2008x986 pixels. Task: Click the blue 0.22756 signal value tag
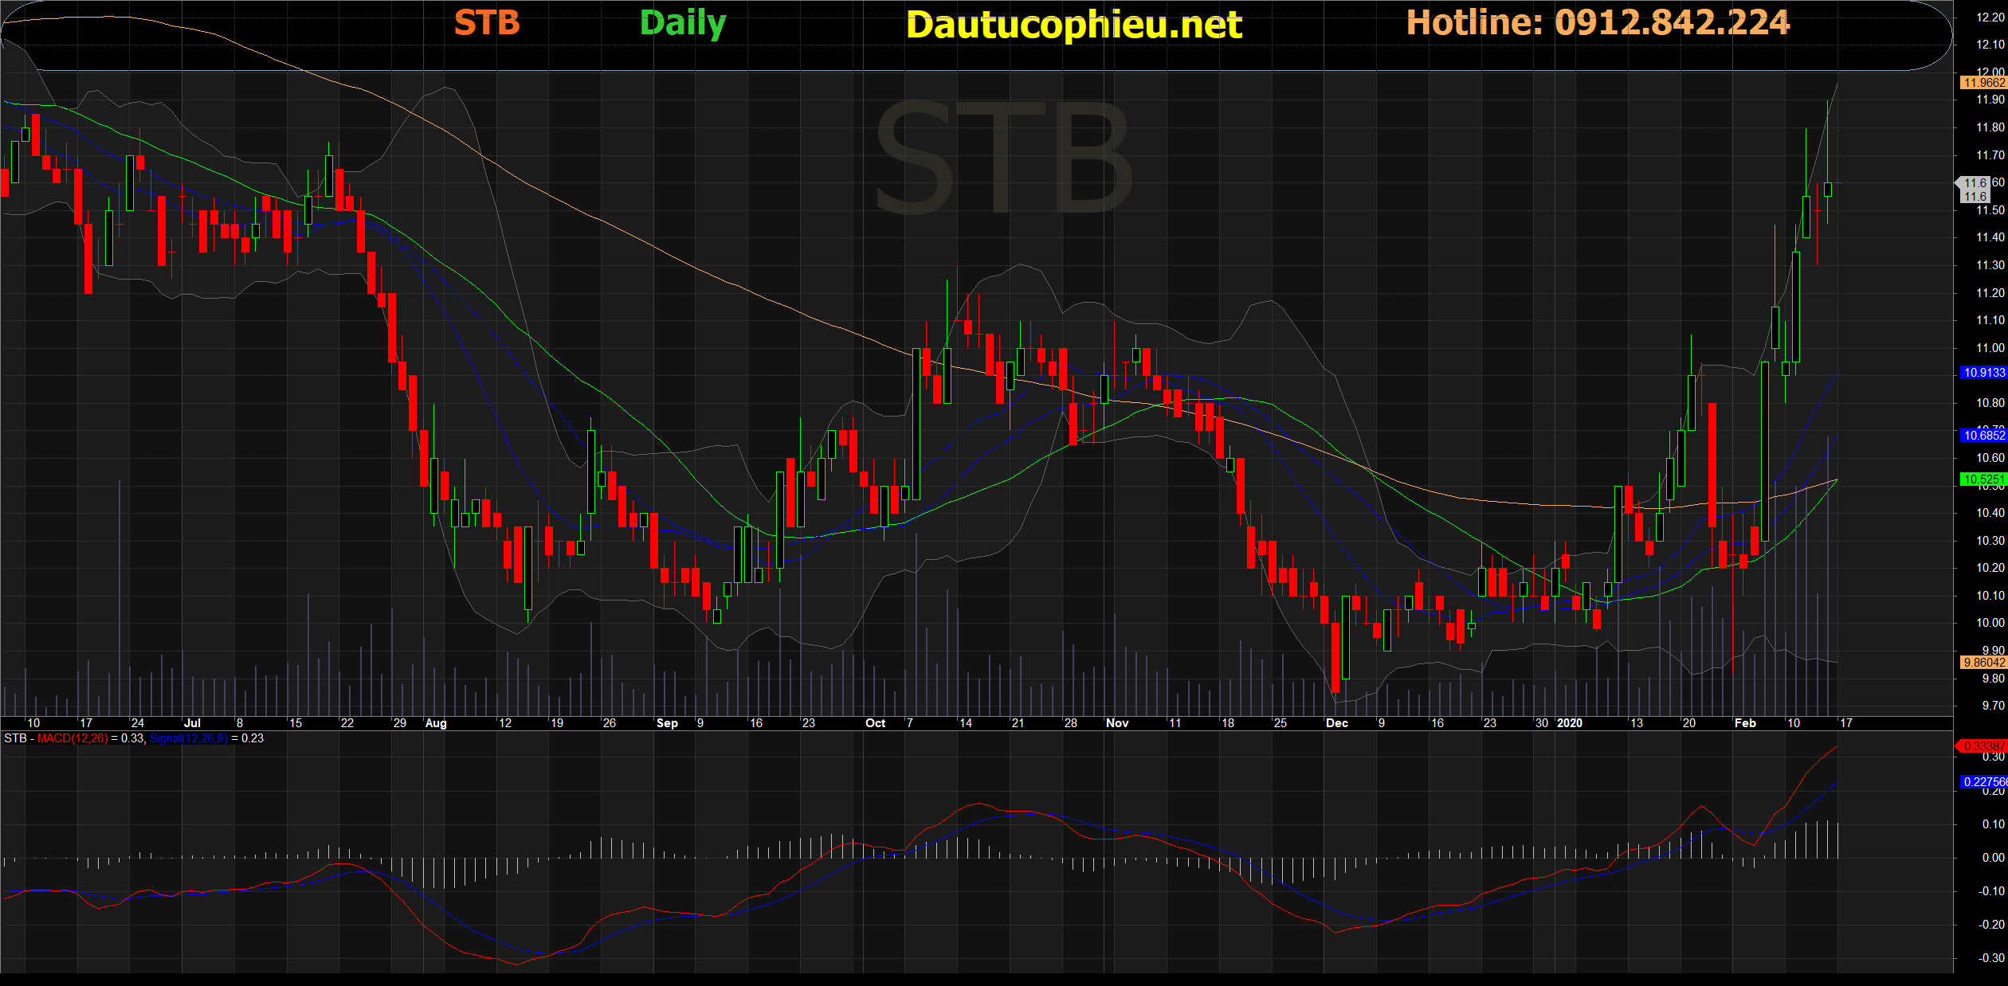1983,782
